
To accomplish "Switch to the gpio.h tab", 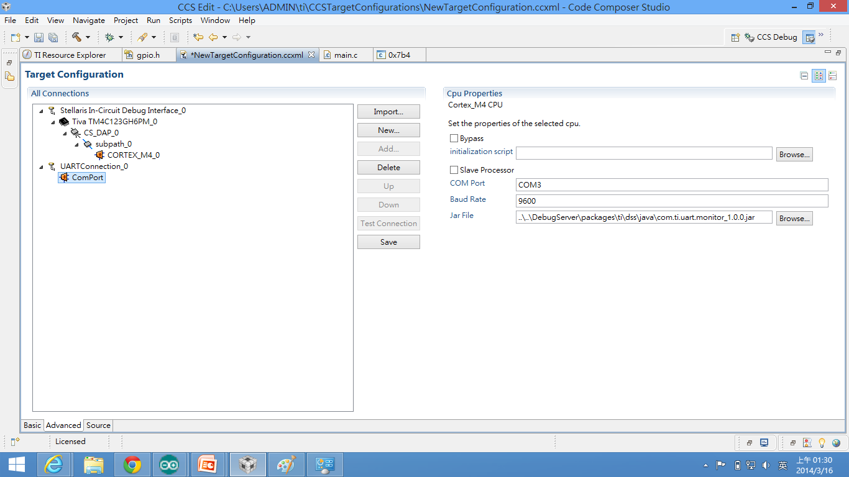I will click(148, 55).
